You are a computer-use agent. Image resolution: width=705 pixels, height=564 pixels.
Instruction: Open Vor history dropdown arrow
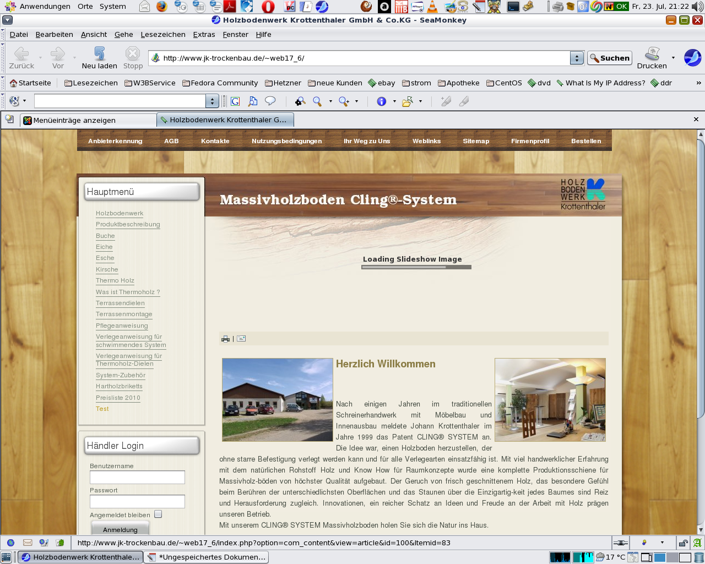point(74,58)
